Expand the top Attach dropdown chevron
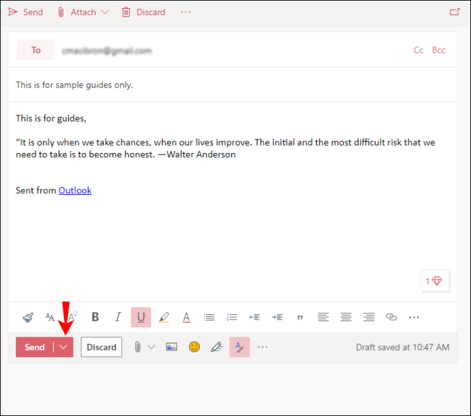 [x=105, y=12]
